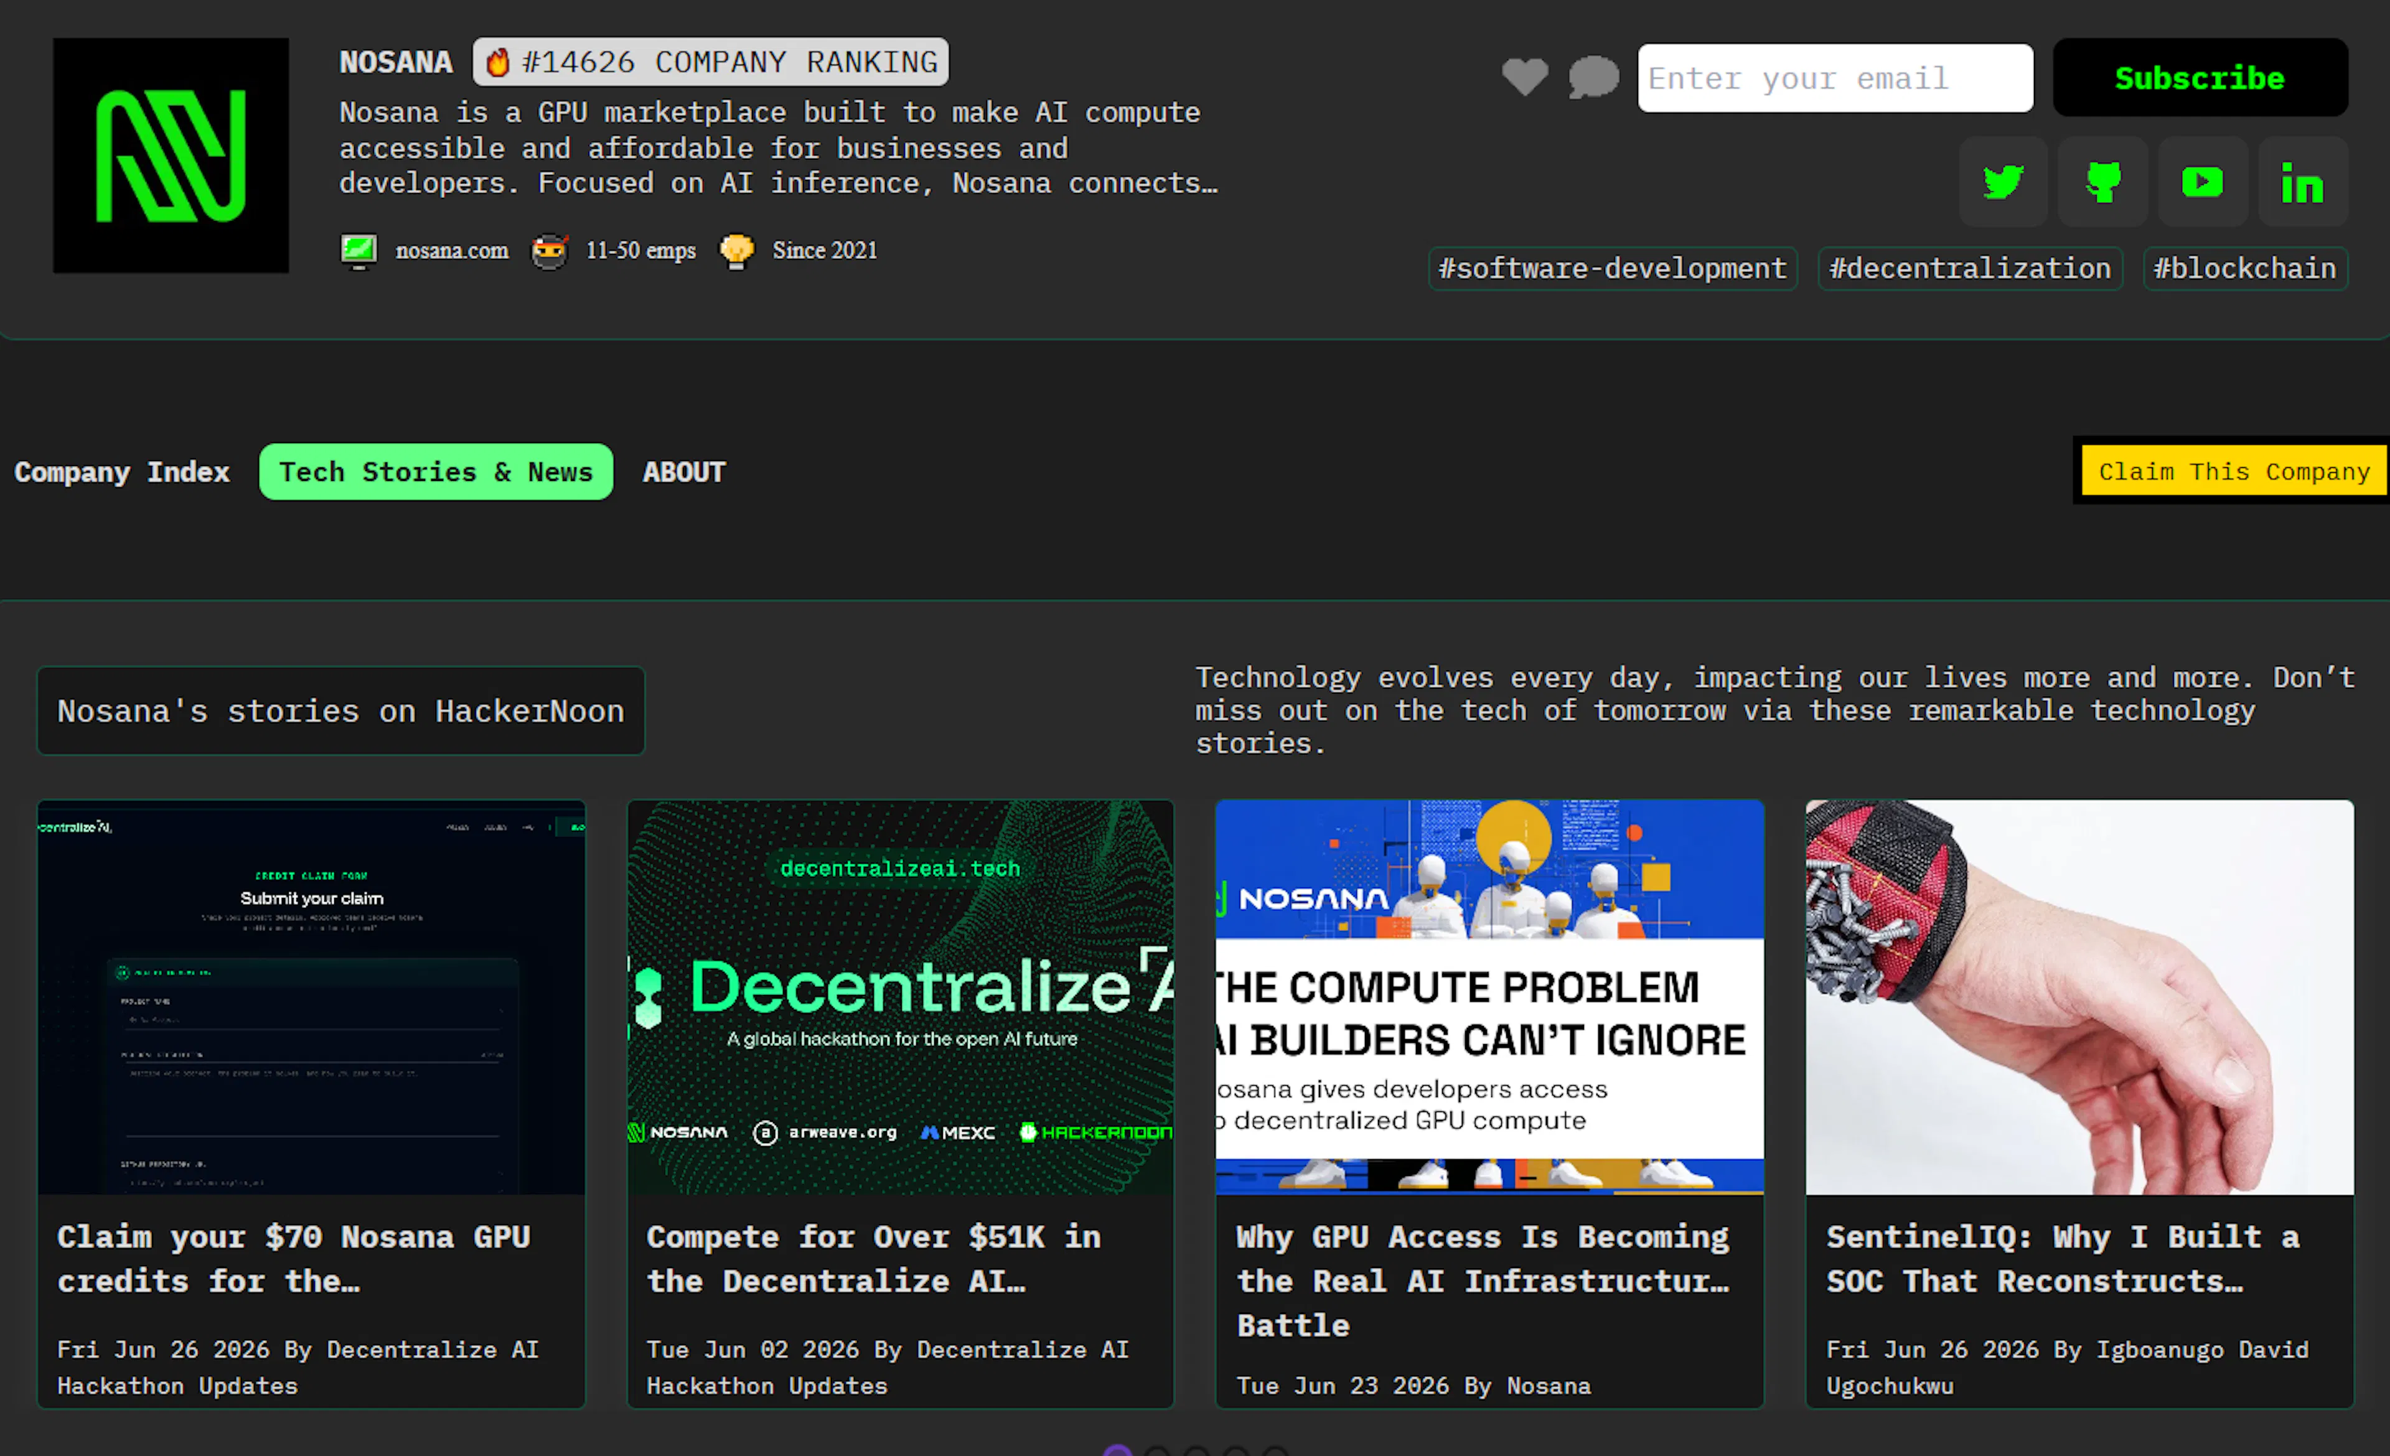Click Igboanugo David Ugochukwu author byline
The height and width of the screenshot is (1456, 2390).
(2067, 1368)
